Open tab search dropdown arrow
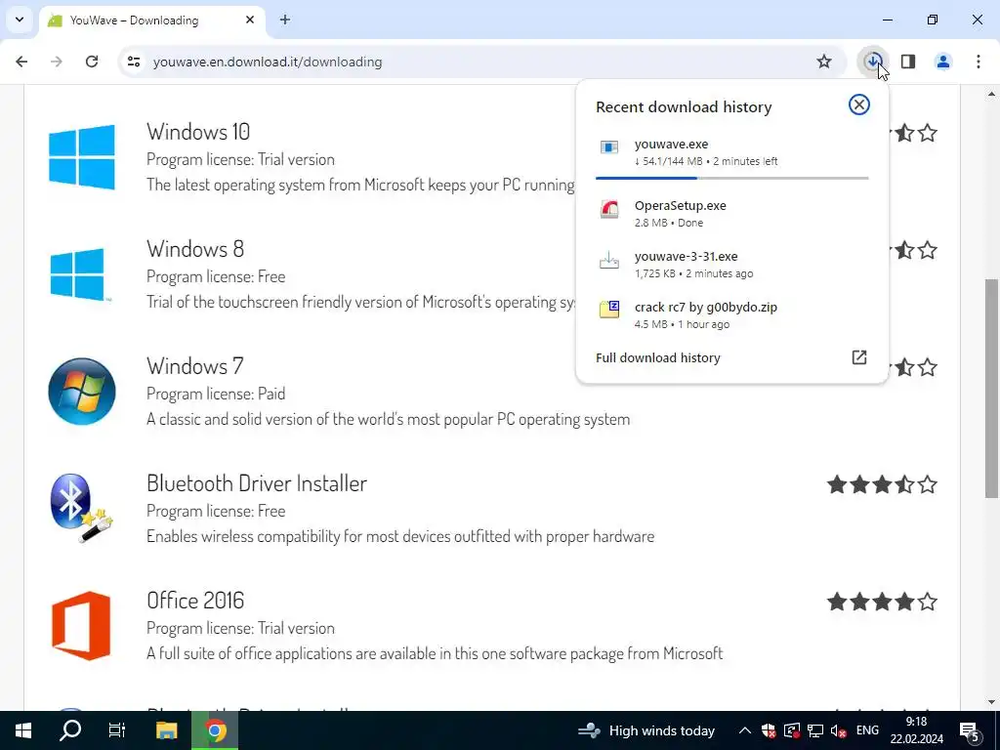 20,20
